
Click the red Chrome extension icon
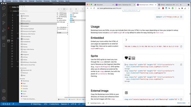(x=163, y=8)
